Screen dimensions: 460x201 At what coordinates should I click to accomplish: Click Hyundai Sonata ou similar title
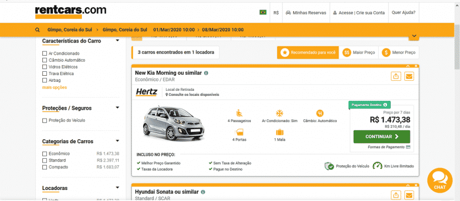coord(167,192)
